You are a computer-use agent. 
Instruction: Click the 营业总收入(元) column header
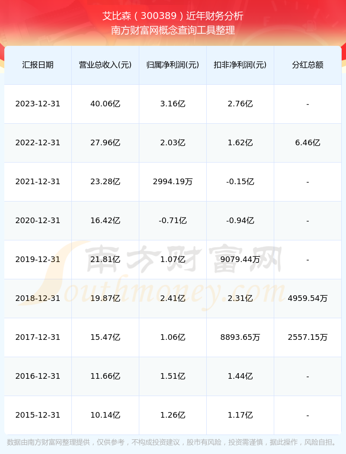pos(105,65)
